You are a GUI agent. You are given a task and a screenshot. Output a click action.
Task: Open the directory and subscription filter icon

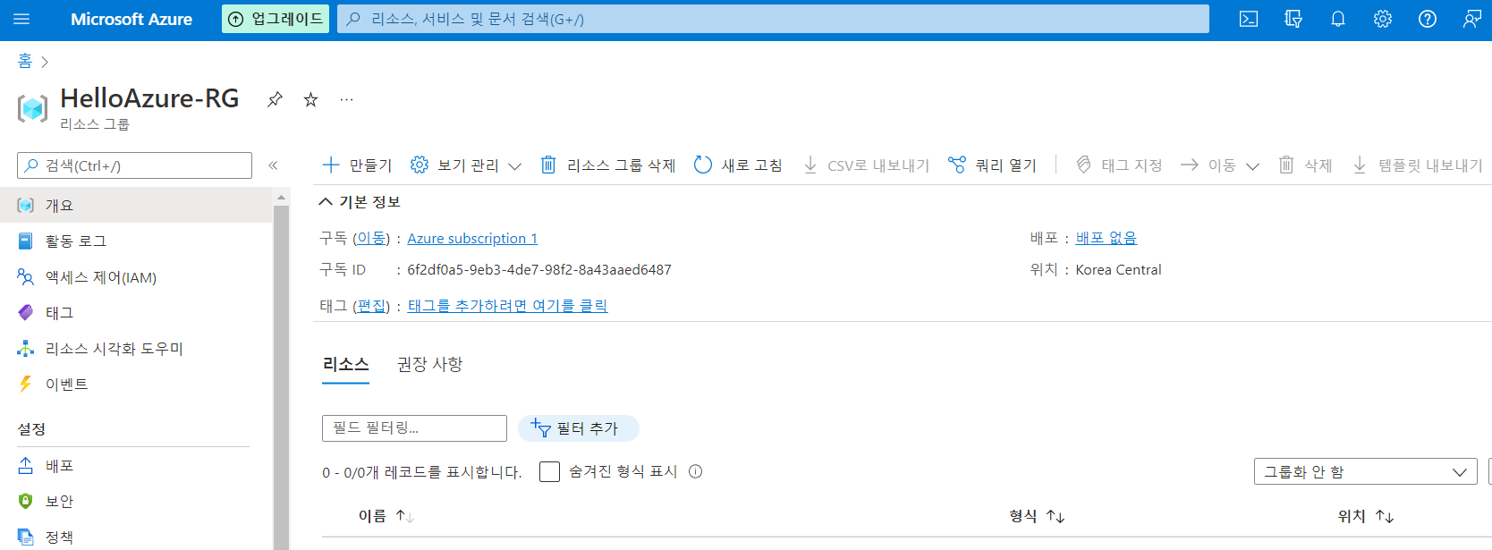coord(1293,19)
